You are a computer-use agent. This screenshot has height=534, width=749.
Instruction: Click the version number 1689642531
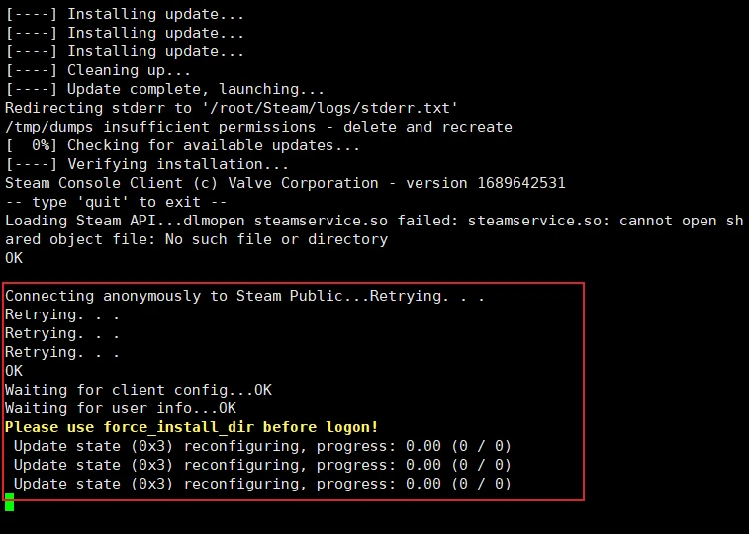click(x=518, y=183)
